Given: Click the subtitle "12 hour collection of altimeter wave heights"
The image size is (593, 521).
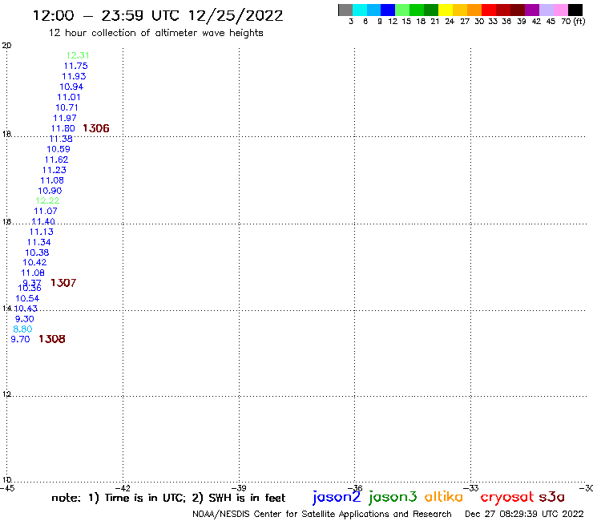Looking at the screenshot, I should point(155,34).
